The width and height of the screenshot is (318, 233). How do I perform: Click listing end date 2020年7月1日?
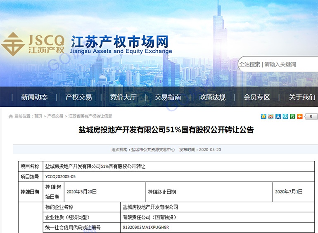click(289, 192)
